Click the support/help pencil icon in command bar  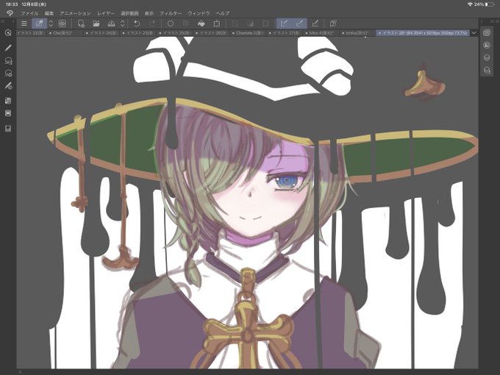coord(333,24)
